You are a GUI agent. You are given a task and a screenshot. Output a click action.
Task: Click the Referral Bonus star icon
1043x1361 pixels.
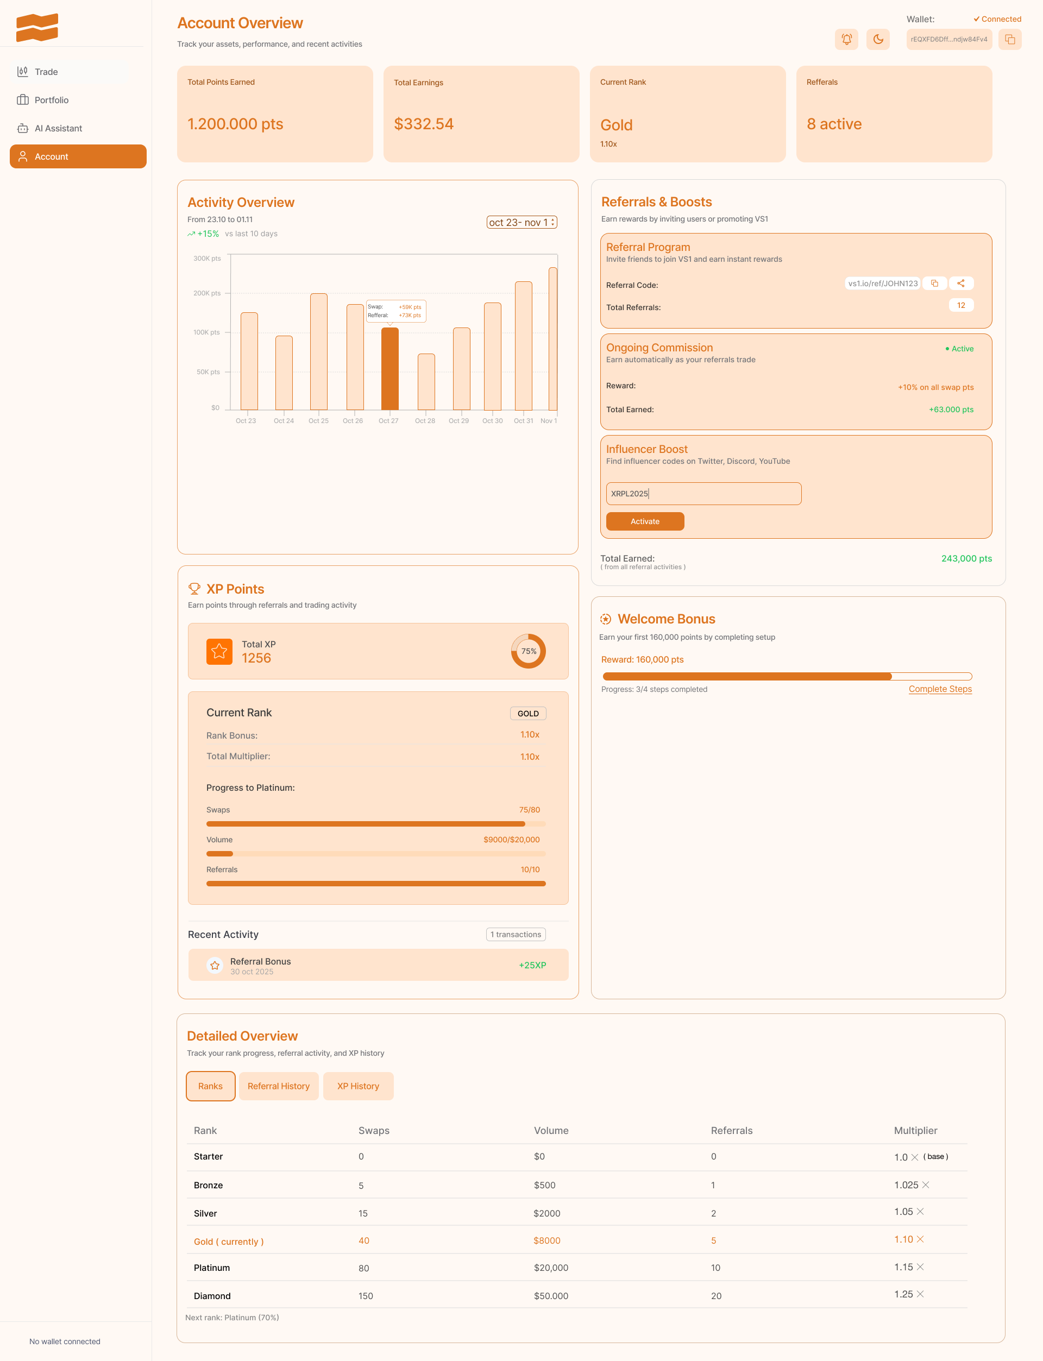point(215,965)
